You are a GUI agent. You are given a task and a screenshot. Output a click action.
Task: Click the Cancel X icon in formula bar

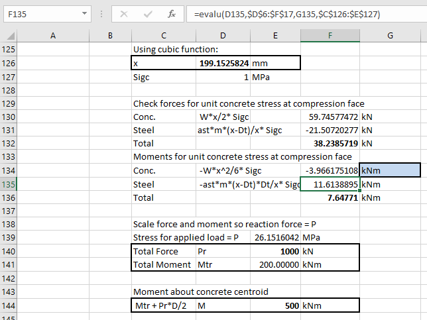(x=123, y=13)
